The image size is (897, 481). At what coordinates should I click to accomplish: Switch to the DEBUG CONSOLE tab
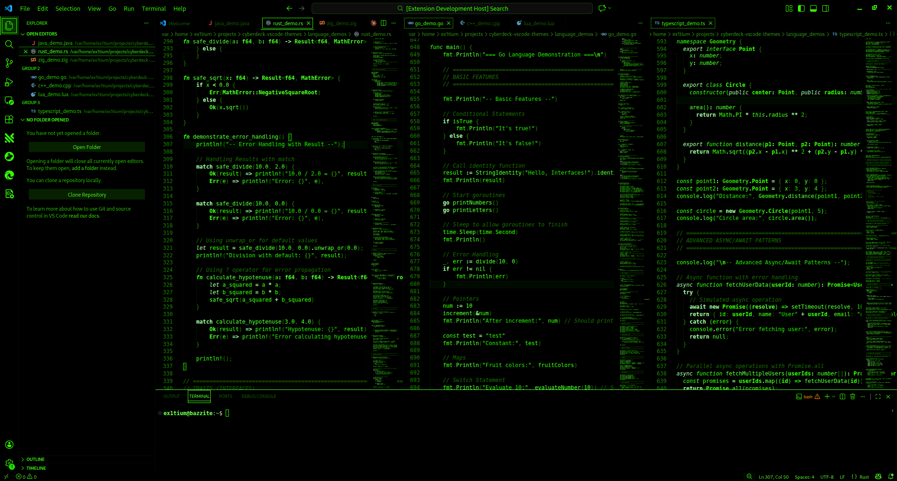[x=259, y=396]
